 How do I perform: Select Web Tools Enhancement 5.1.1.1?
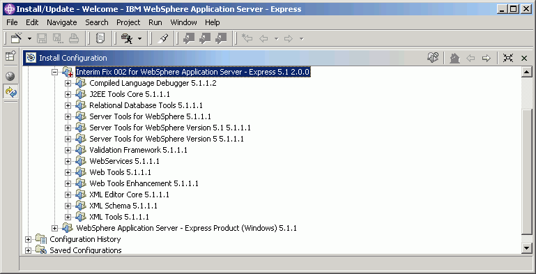144,183
